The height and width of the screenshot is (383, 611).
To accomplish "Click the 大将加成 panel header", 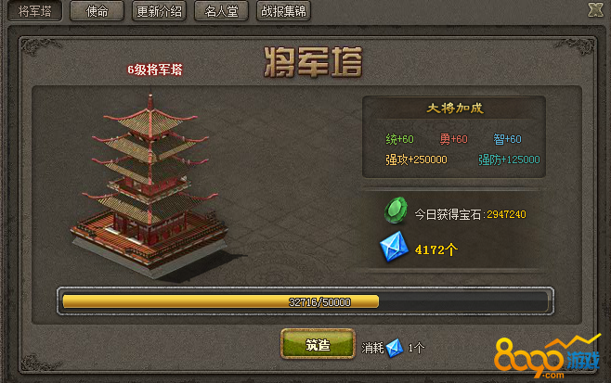I will pyautogui.click(x=455, y=109).
